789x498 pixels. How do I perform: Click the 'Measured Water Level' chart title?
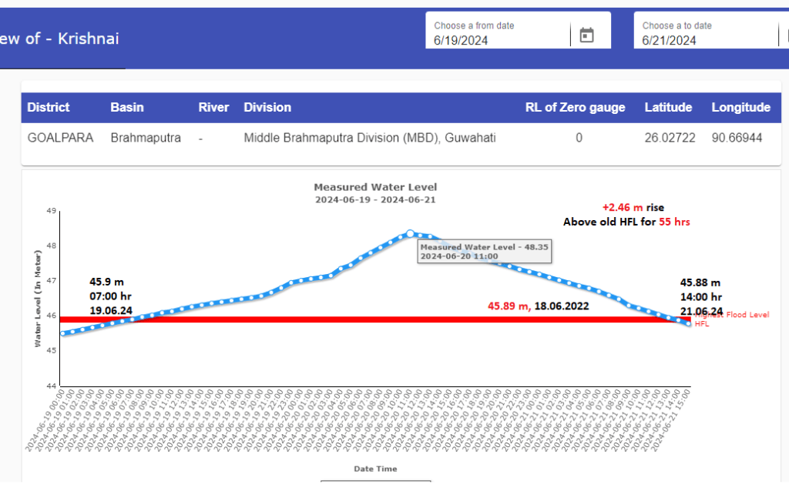[375, 187]
